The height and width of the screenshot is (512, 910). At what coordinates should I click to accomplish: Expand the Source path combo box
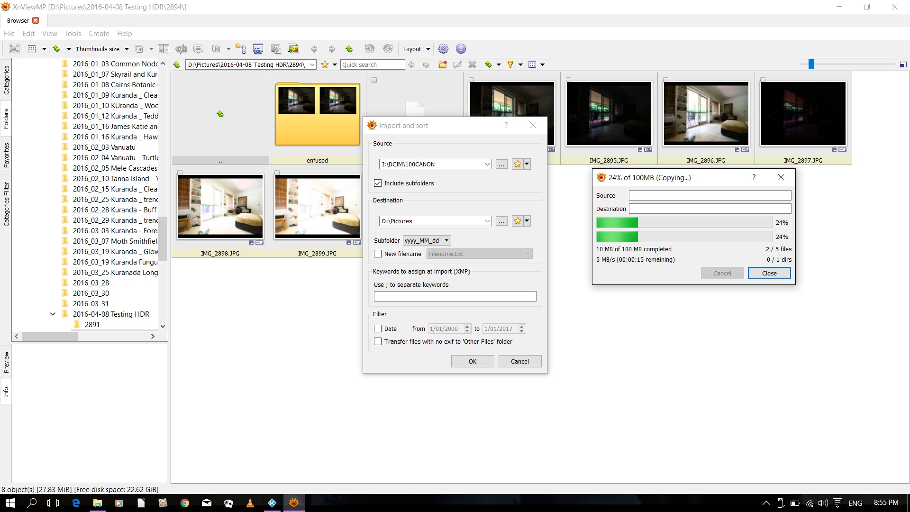coord(487,164)
